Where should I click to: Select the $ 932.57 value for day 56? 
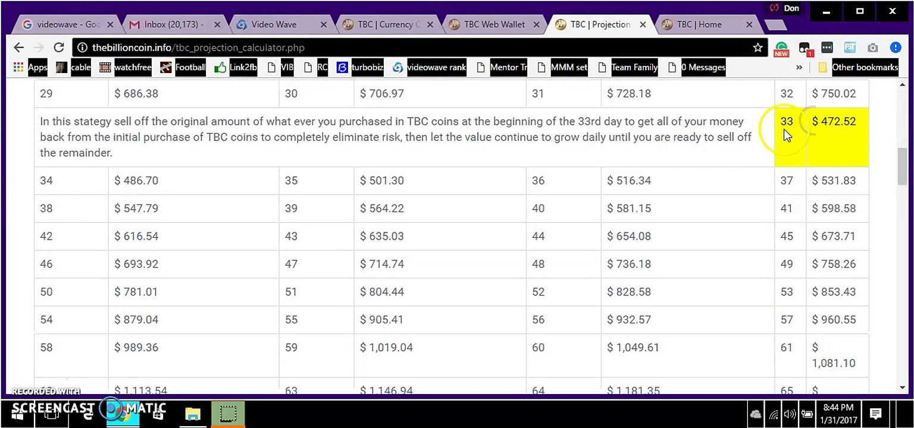click(629, 320)
